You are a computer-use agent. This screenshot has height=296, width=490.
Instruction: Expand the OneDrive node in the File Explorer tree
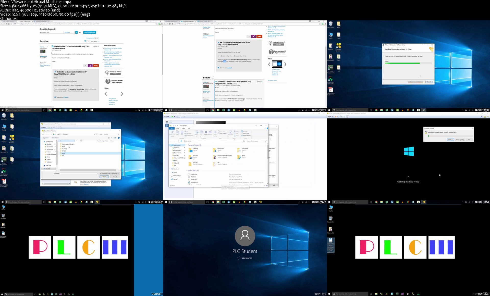click(170, 169)
